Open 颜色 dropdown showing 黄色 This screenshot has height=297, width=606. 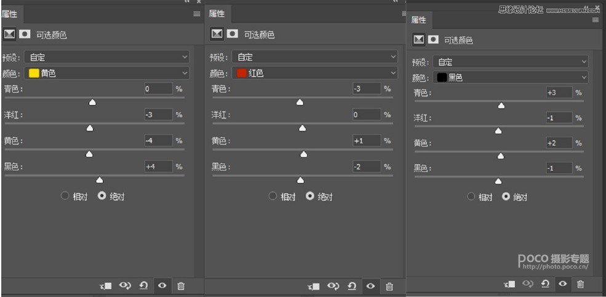[x=107, y=73]
